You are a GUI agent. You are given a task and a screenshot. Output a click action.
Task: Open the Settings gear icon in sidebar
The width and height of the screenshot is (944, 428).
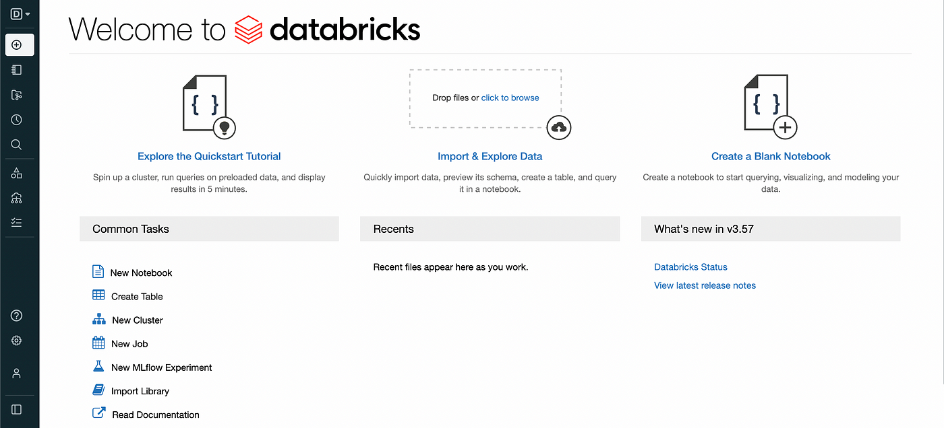17,341
